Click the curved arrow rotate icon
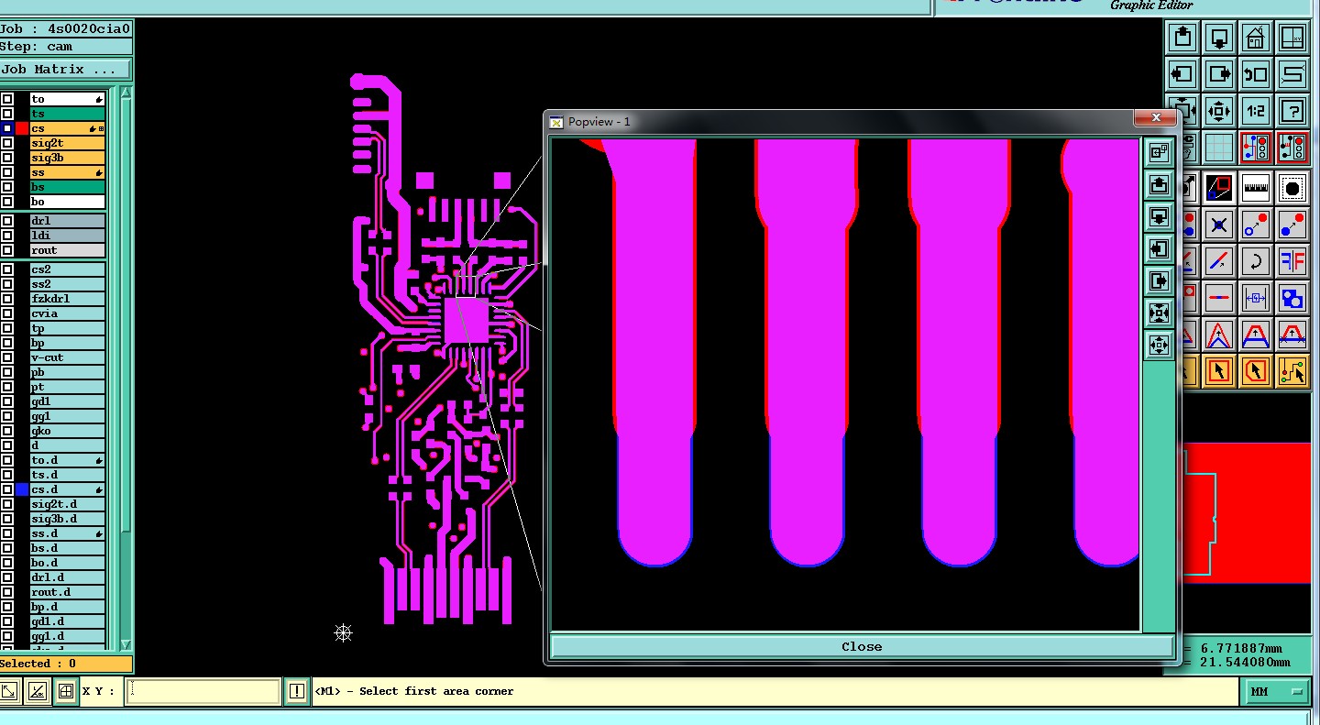 tap(1256, 261)
